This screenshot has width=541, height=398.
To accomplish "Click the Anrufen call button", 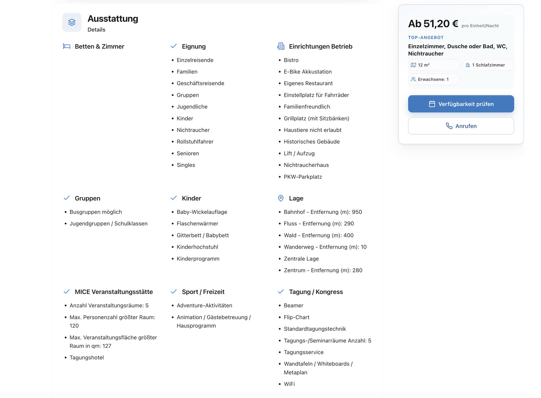I will (461, 126).
